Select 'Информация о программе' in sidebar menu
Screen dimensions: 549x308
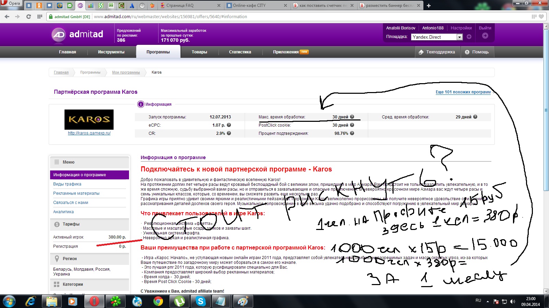pyautogui.click(x=90, y=175)
